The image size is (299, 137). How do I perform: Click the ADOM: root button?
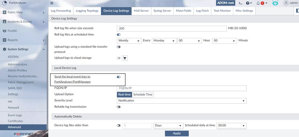coord(226,3)
